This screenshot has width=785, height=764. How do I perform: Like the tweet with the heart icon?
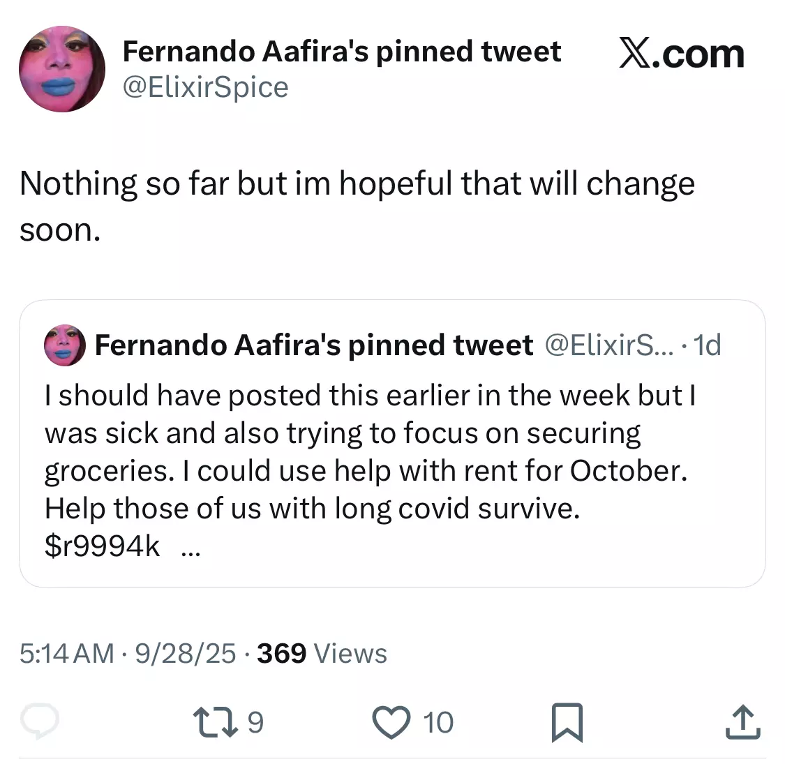tap(391, 722)
